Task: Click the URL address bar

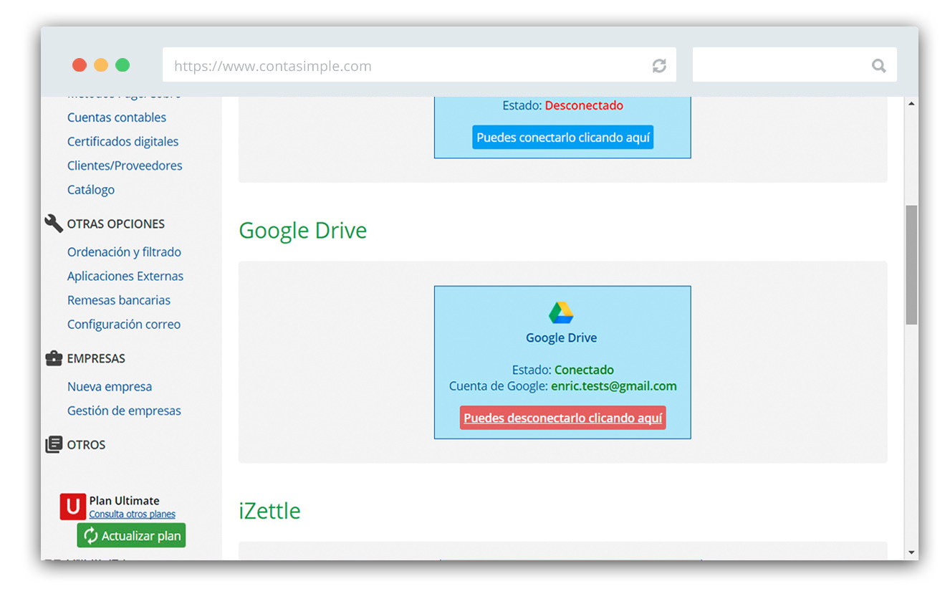Action: click(x=419, y=66)
